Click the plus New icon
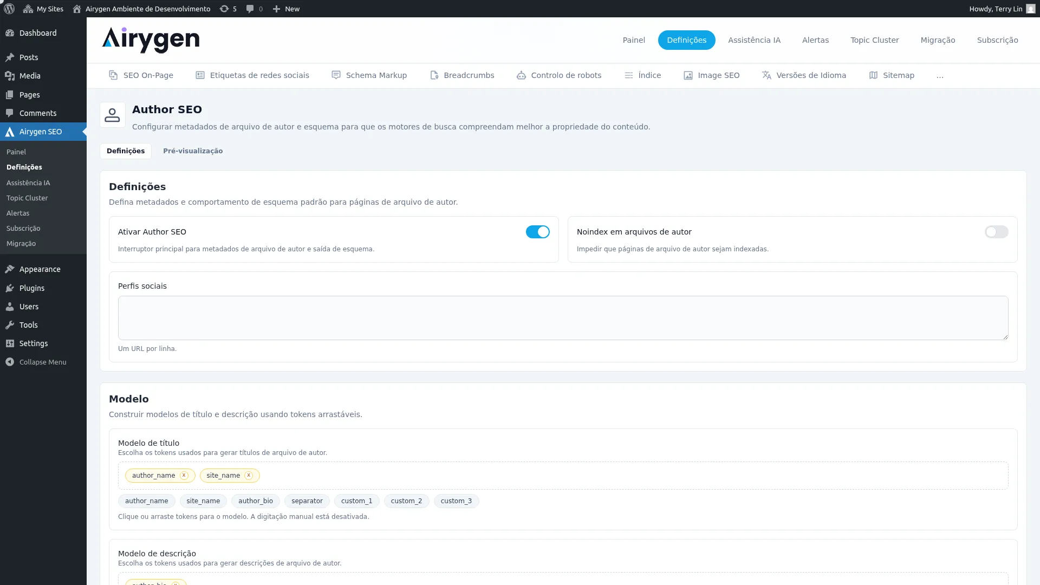The width and height of the screenshot is (1040, 585). tap(276, 9)
